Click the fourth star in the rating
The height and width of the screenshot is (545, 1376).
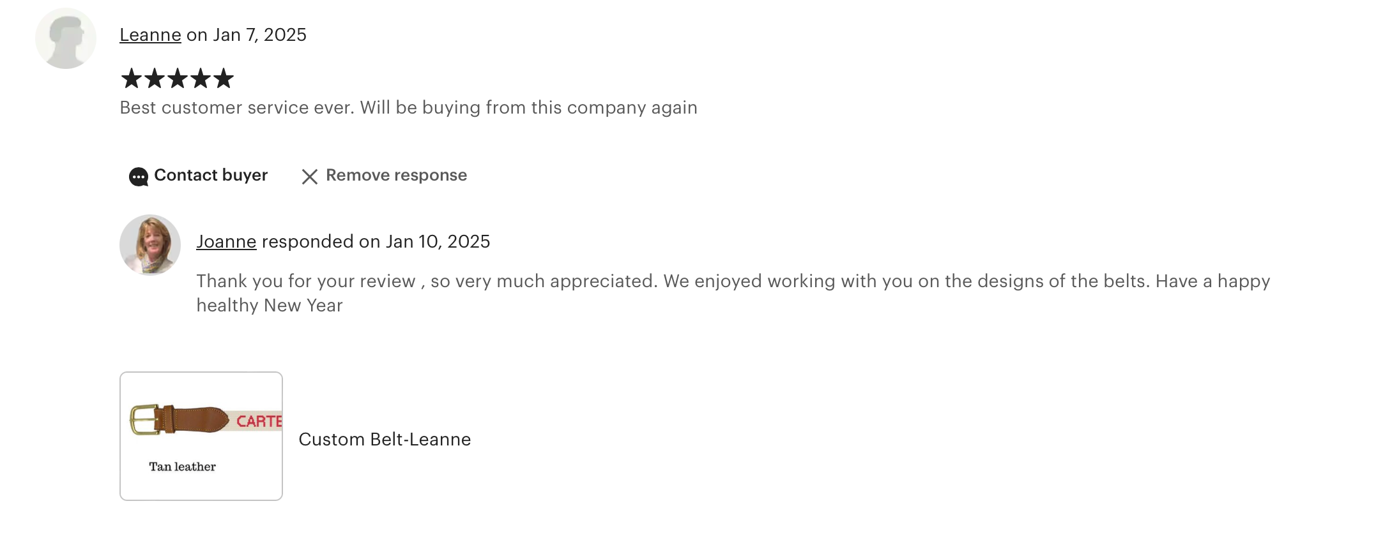(201, 78)
